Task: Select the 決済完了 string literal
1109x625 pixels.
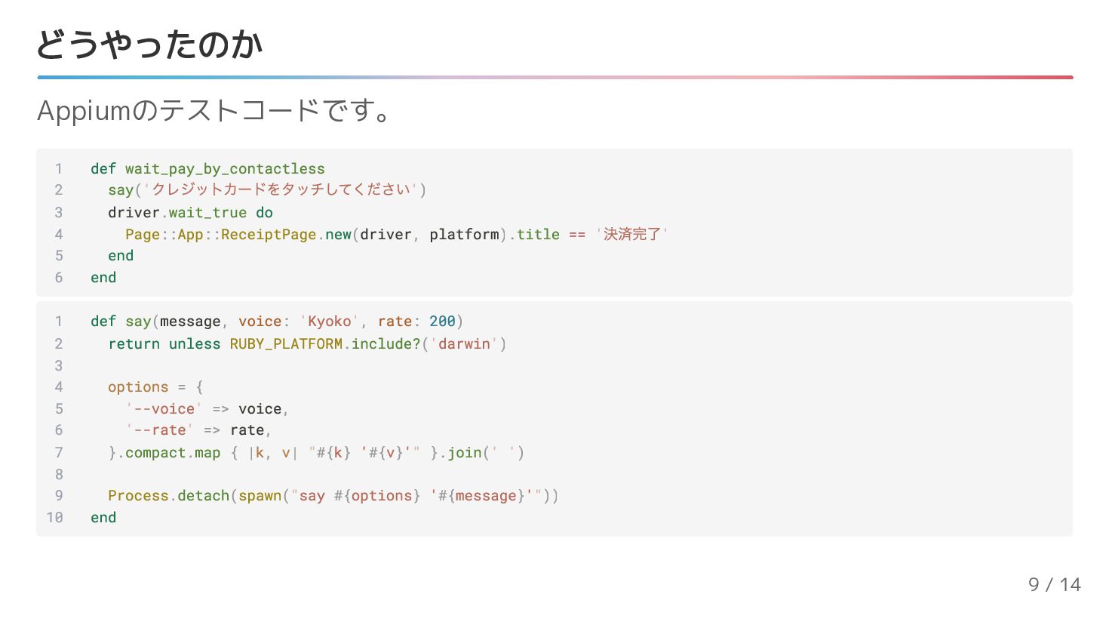Action: [x=631, y=234]
